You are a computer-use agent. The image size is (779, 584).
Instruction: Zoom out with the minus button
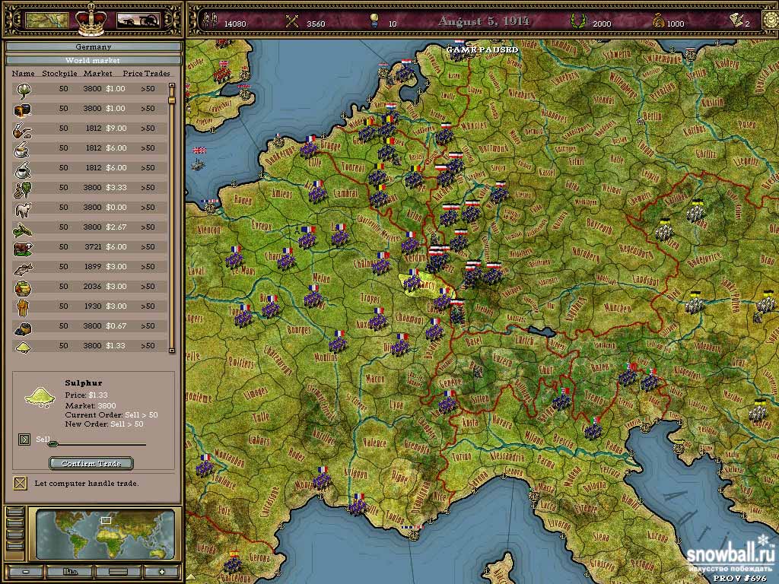(26, 571)
